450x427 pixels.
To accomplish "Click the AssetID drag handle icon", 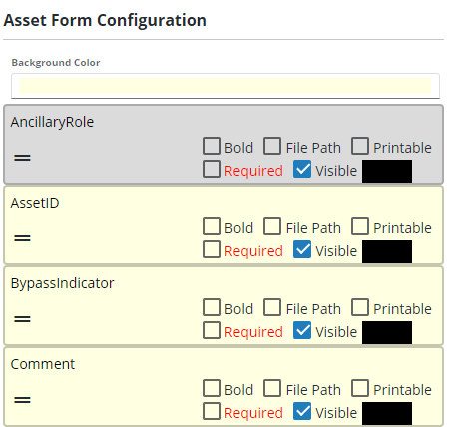I will 22,238.
